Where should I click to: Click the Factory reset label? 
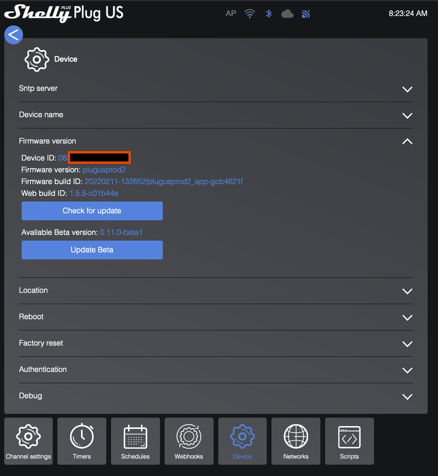click(41, 343)
